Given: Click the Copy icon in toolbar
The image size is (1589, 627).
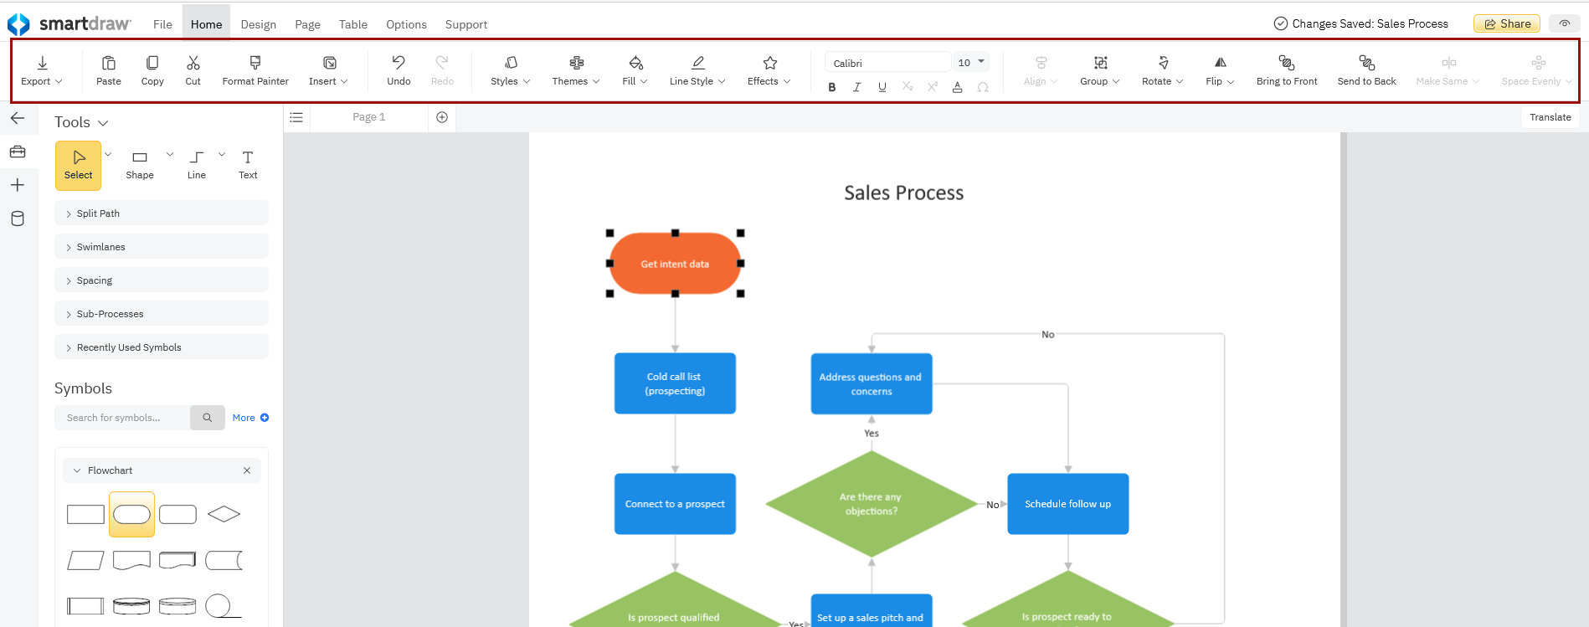Looking at the screenshot, I should coord(152,63).
